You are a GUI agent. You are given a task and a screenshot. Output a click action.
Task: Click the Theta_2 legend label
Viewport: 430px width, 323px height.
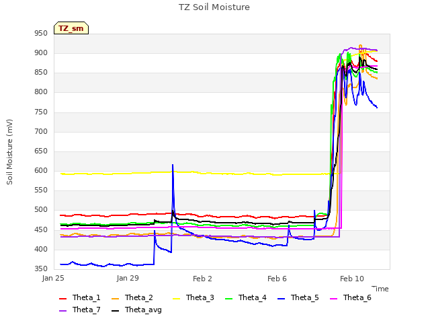coord(139,297)
